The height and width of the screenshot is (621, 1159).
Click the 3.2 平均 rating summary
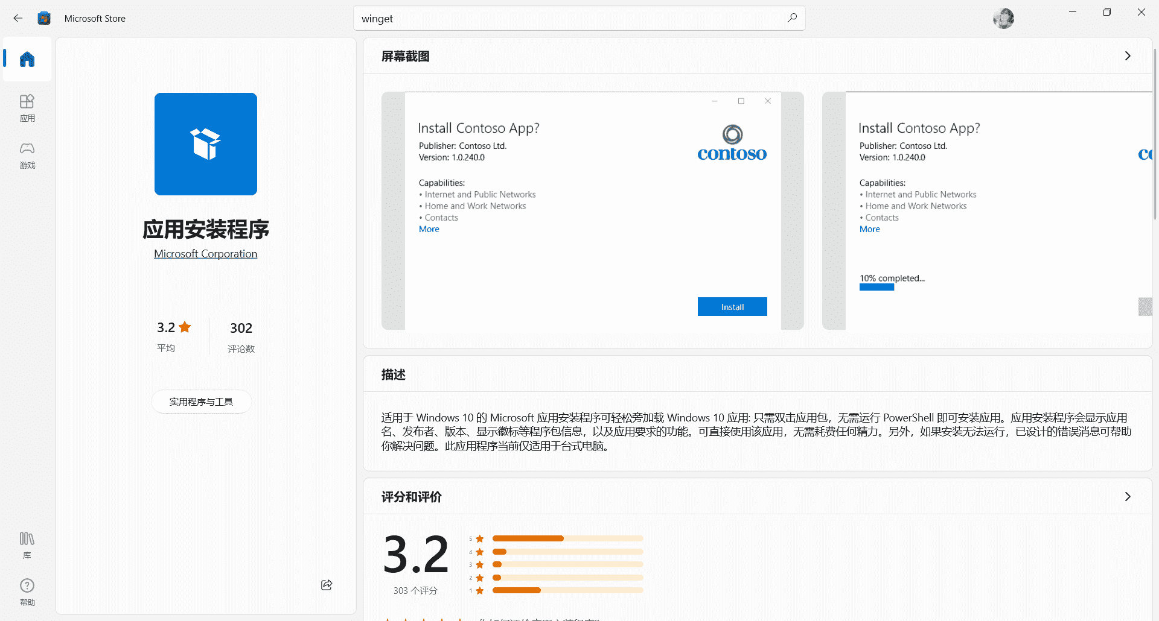click(173, 336)
